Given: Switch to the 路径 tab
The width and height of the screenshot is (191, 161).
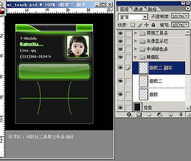Looking at the screenshot, I should coord(152,9).
